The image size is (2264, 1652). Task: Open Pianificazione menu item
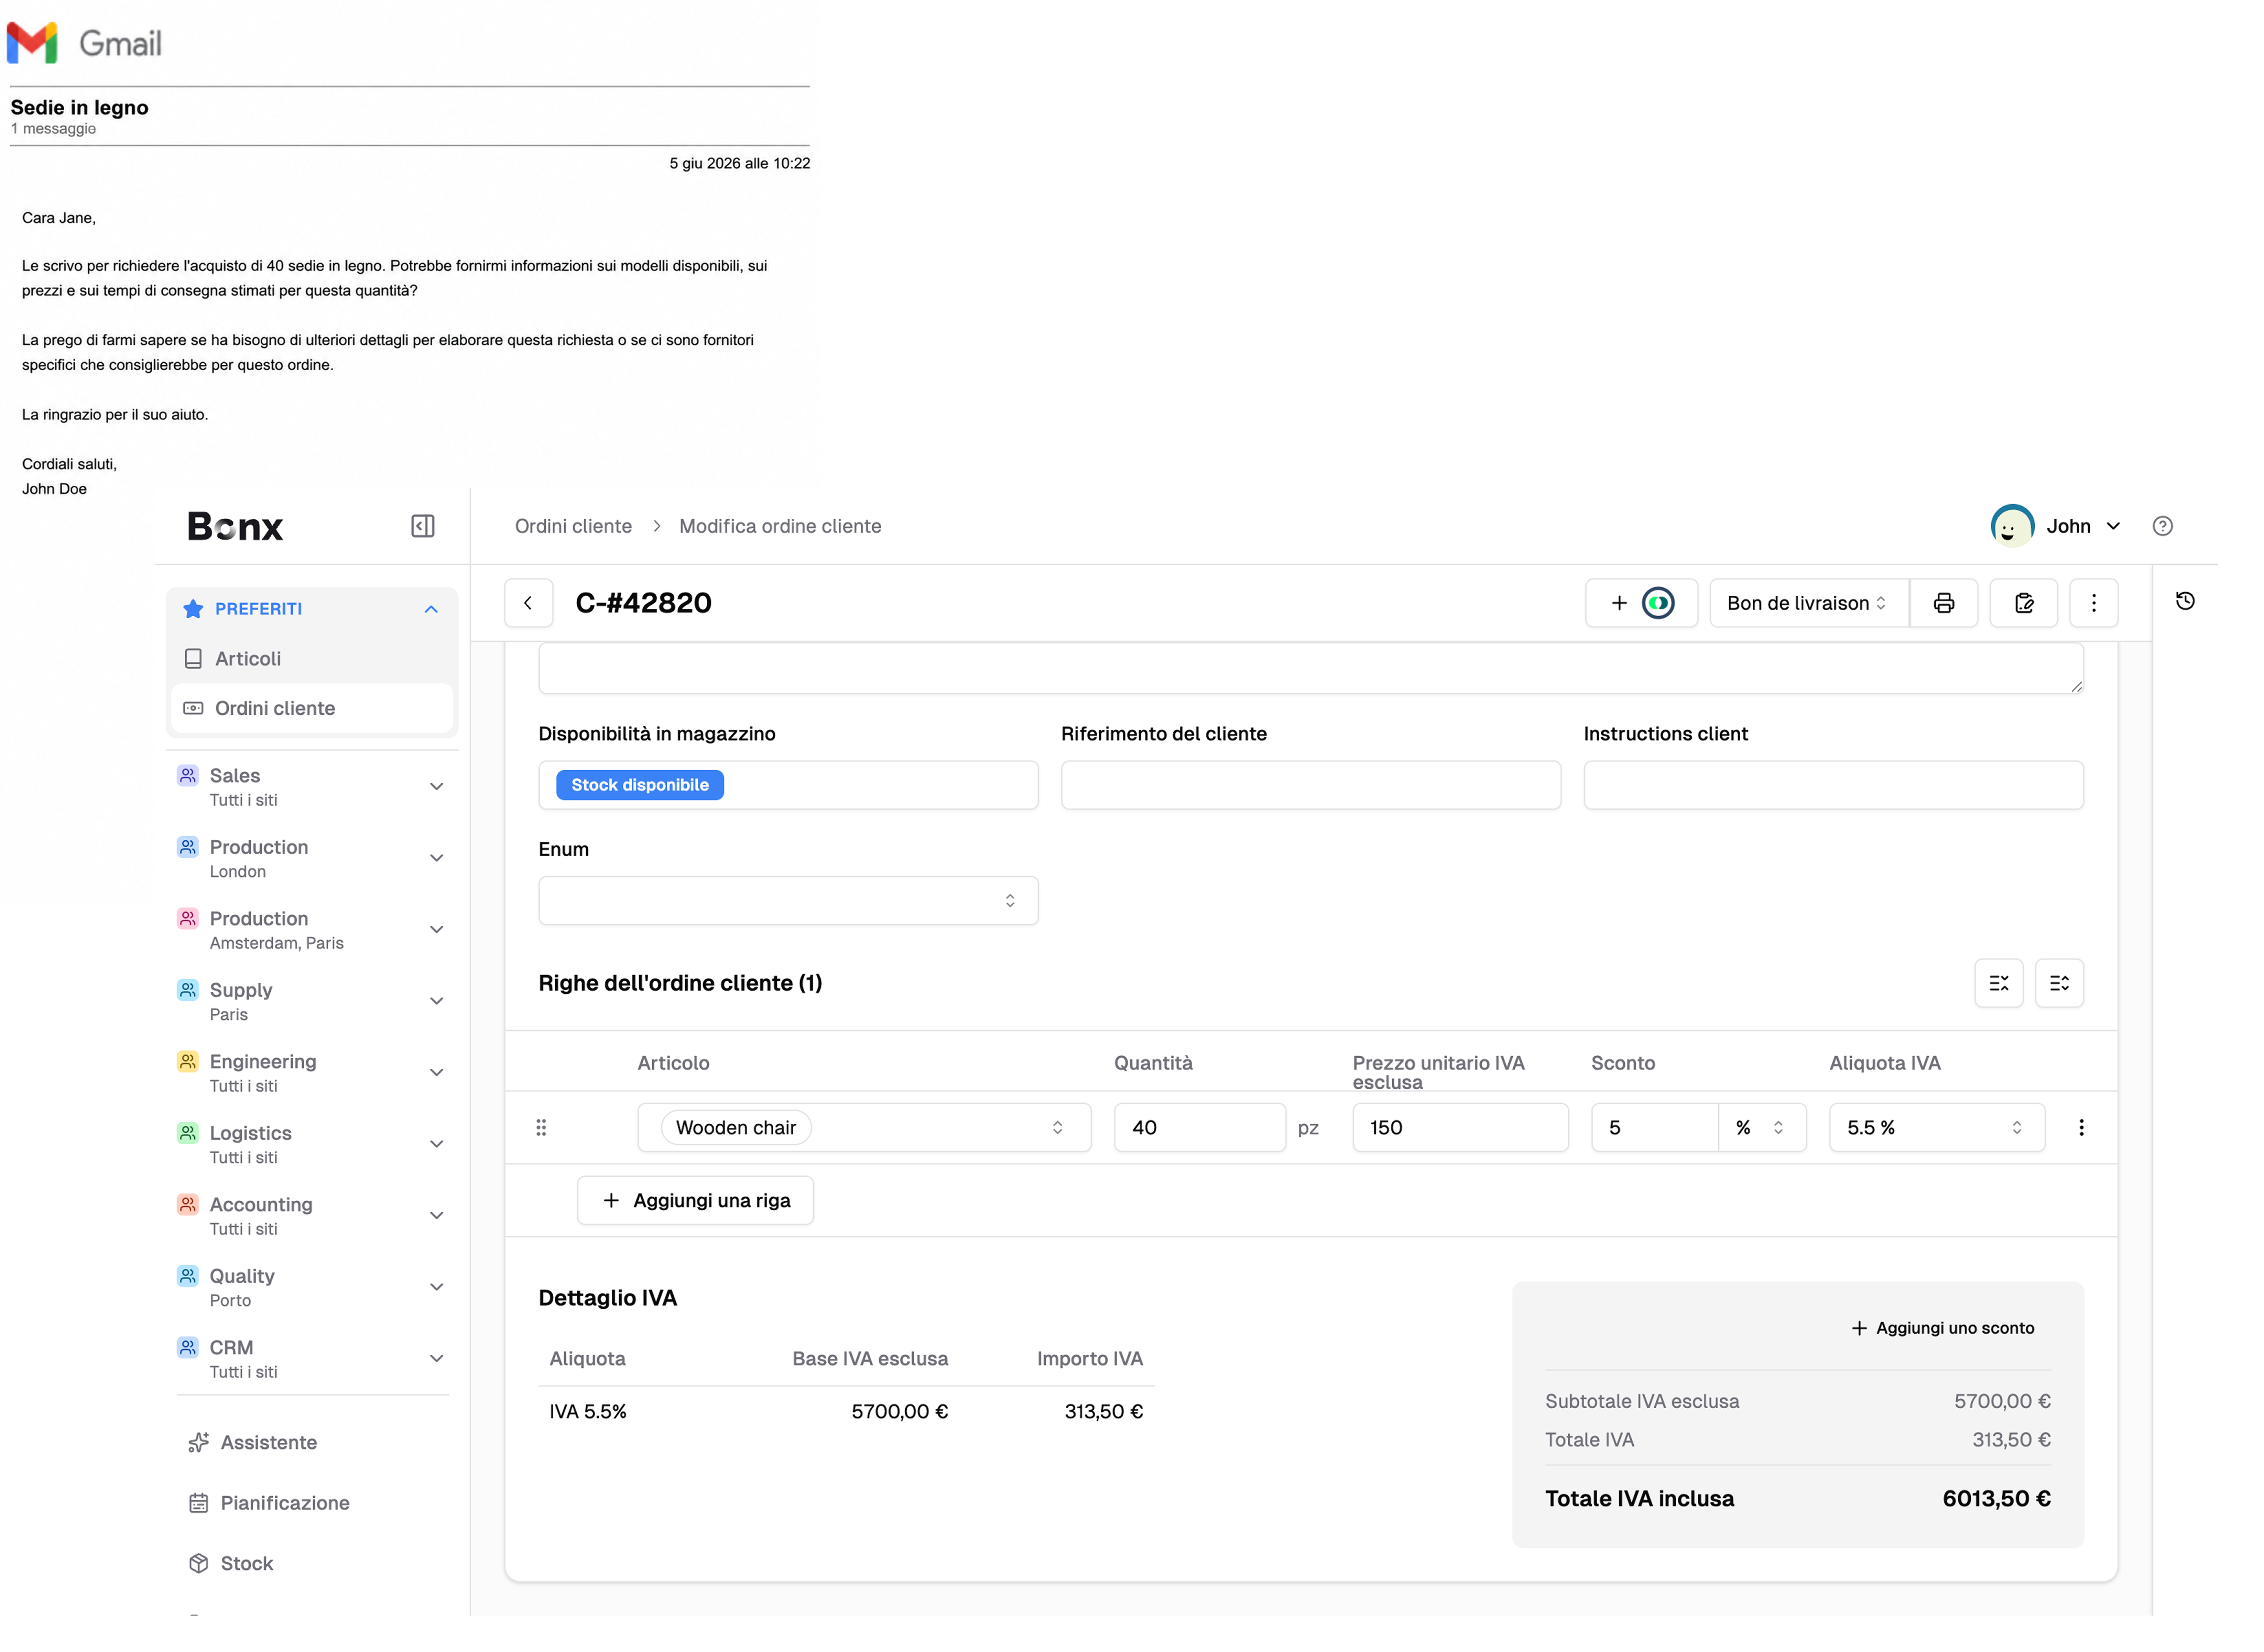pos(269,1503)
